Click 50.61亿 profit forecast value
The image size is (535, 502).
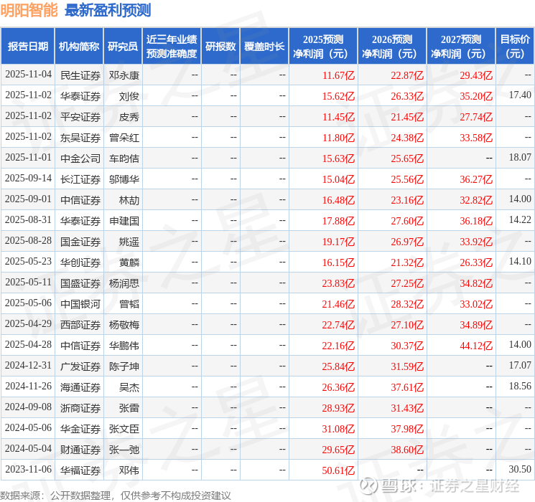tap(338, 470)
